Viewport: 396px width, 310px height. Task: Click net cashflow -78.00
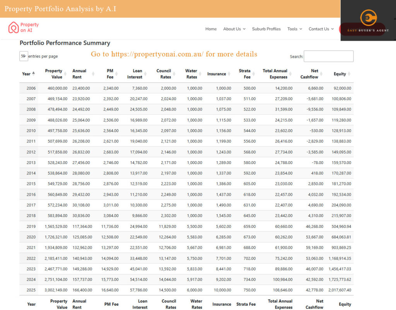317,163
